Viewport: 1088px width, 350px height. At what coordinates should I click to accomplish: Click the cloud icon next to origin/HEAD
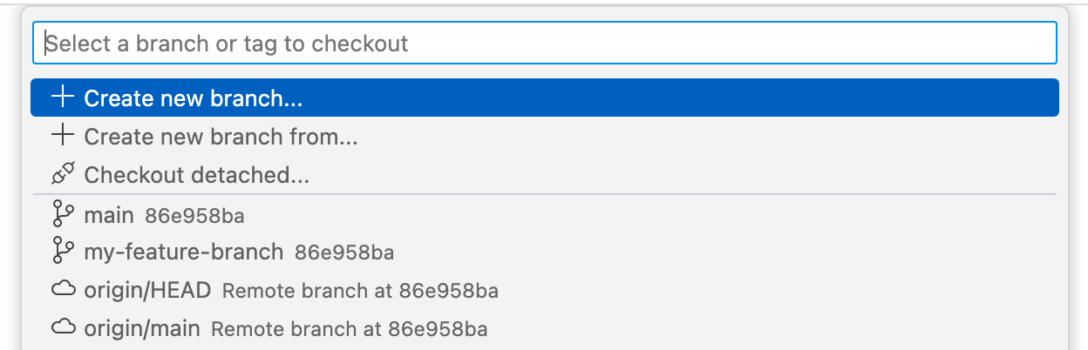(62, 290)
